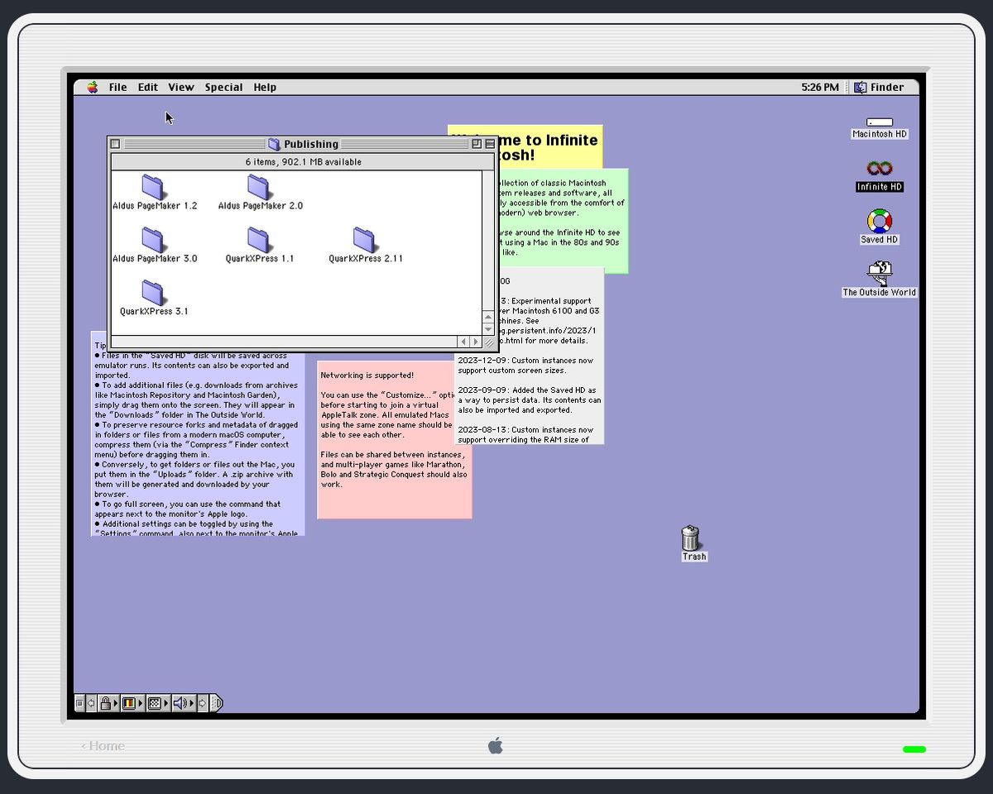Open the File menu

[118, 87]
